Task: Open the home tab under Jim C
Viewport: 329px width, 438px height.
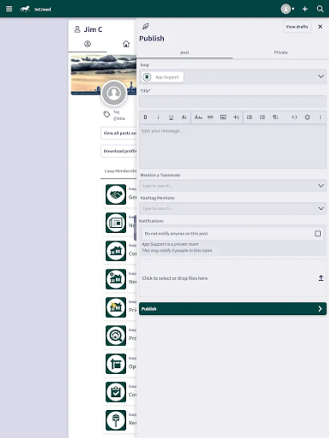Action: click(126, 44)
